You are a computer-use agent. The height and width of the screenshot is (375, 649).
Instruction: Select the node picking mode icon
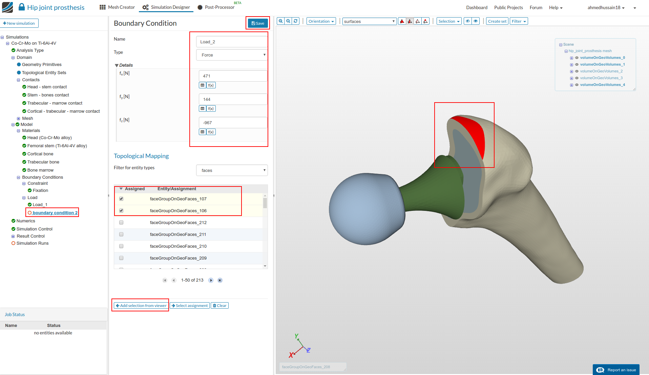click(425, 21)
